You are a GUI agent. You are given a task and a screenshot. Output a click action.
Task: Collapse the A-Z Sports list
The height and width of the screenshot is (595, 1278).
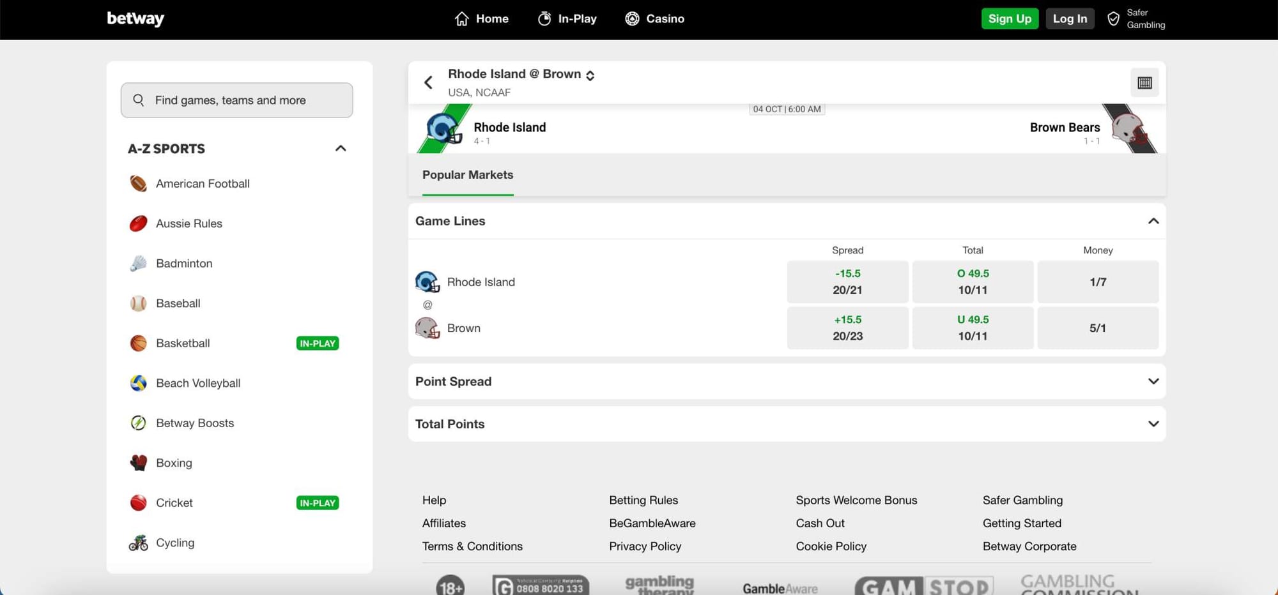tap(341, 149)
